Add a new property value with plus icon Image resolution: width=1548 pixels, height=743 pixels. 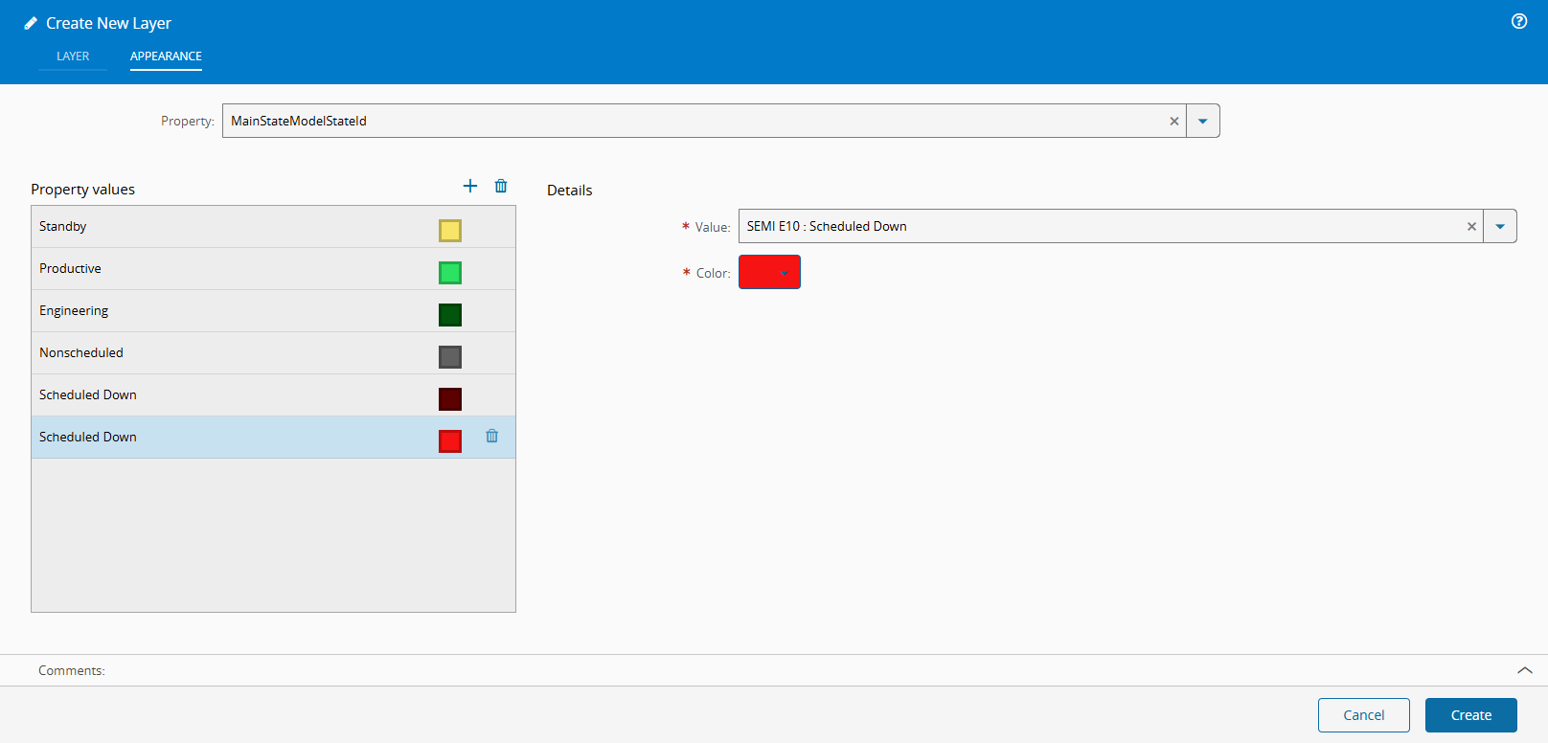pyautogui.click(x=470, y=186)
